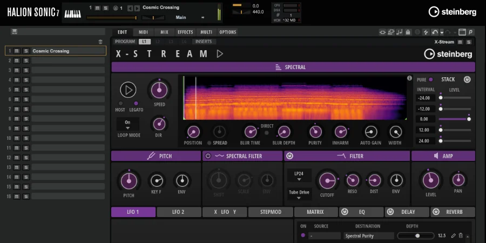Switch to the MIDI tab

(x=143, y=32)
